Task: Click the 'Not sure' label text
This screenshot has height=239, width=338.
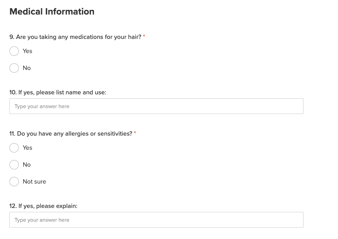Action: pos(34,182)
